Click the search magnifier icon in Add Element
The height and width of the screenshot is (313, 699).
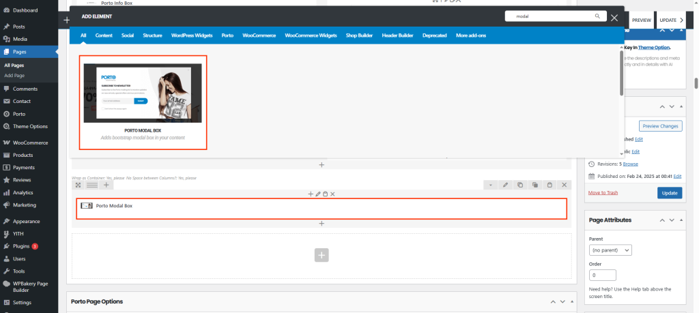pos(597,16)
